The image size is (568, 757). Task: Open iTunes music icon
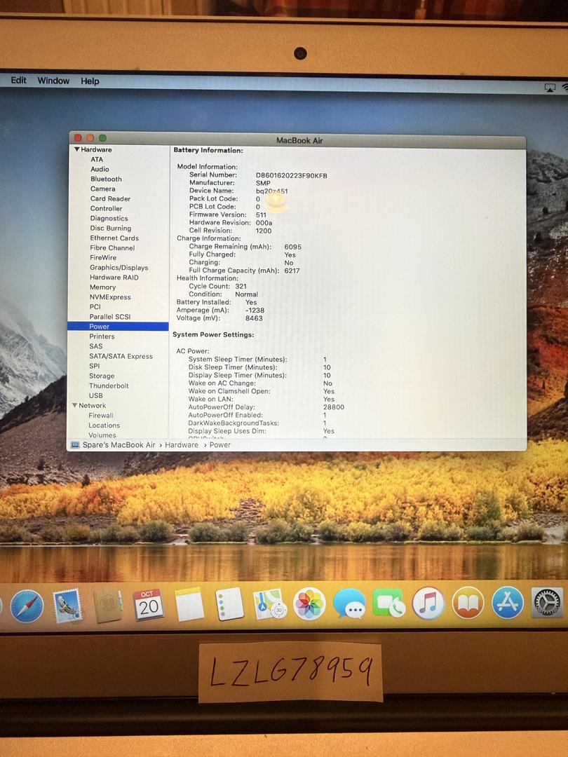[x=428, y=603]
